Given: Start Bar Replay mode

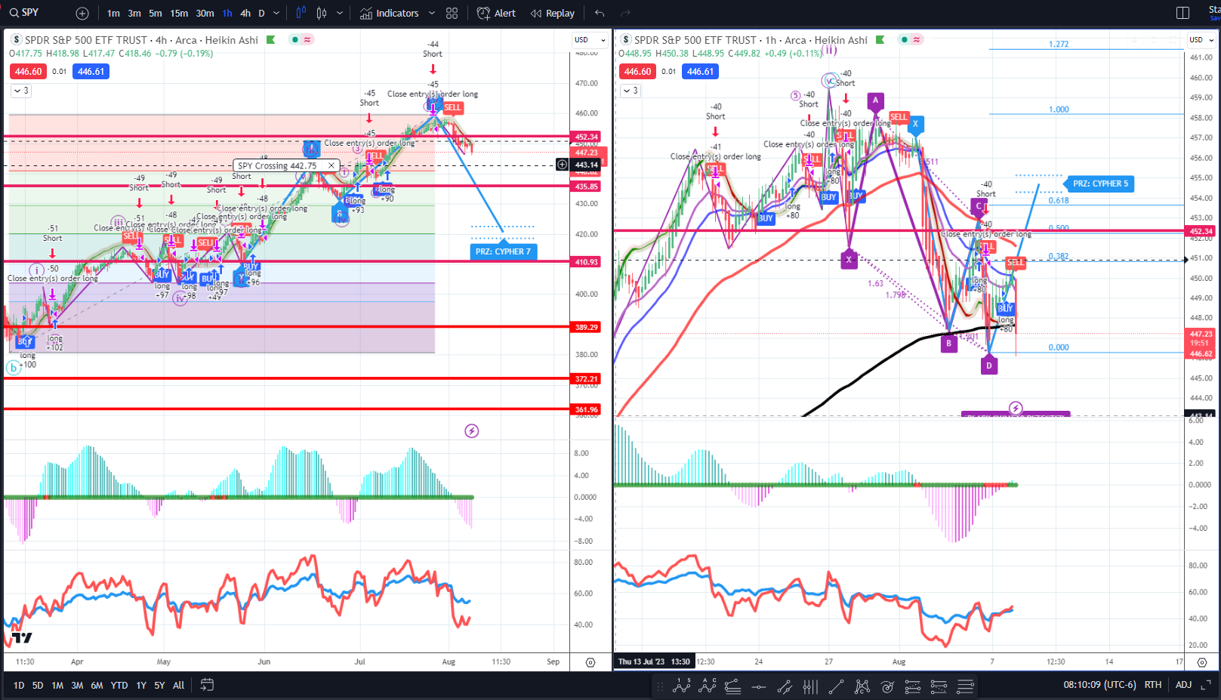Looking at the screenshot, I should click(553, 14).
